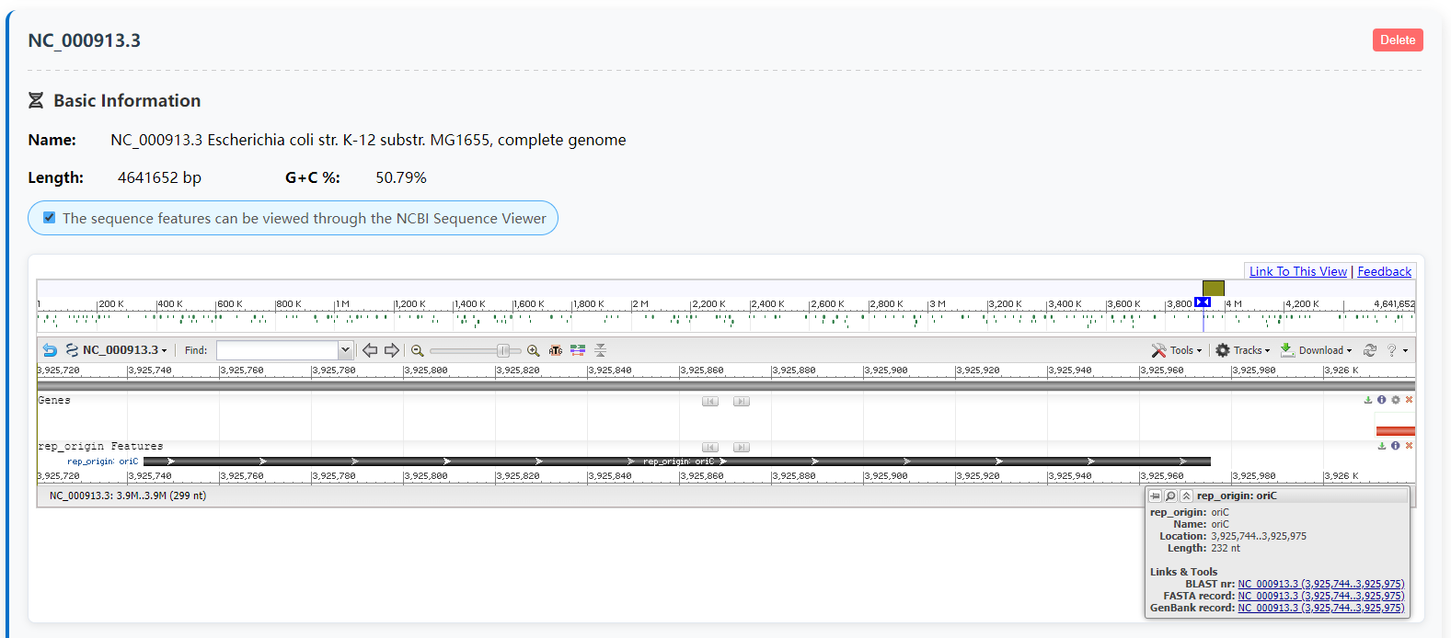Pan right with the right arrow icon
Image resolution: width=1451 pixels, height=638 pixels.
coord(392,350)
